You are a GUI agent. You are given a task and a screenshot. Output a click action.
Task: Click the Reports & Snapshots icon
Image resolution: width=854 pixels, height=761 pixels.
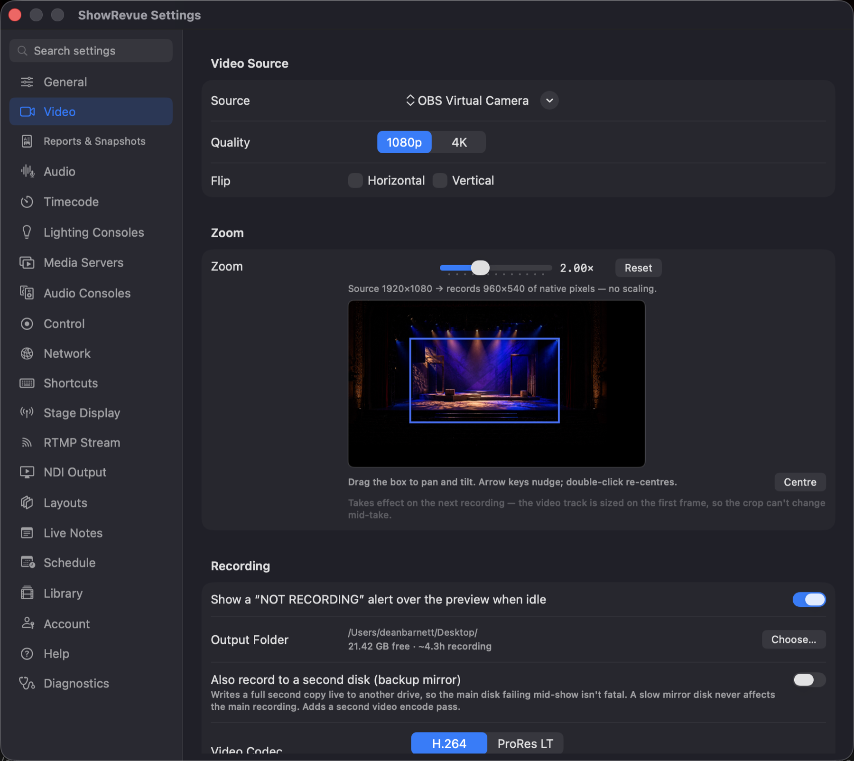(x=27, y=141)
